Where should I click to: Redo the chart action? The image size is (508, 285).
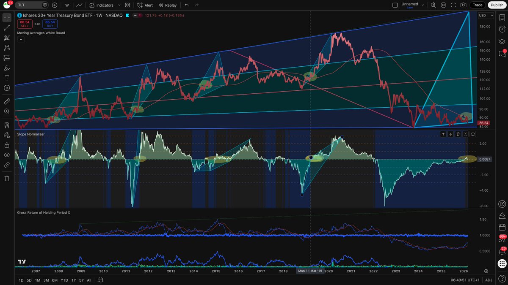(196, 5)
